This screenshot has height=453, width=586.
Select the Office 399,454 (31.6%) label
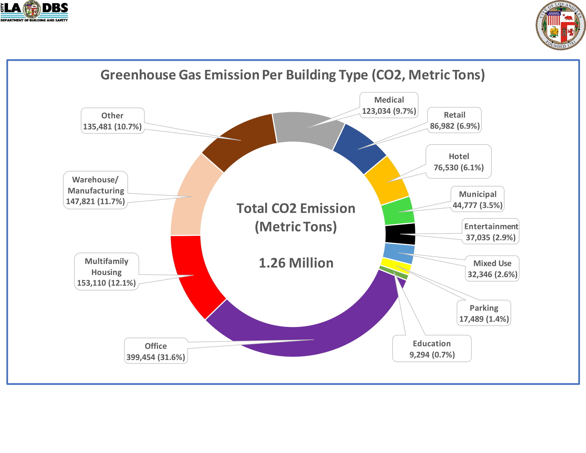156,351
